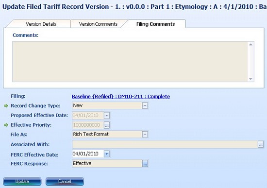
Task: Select the Filing Comments tab
Action: click(x=155, y=24)
